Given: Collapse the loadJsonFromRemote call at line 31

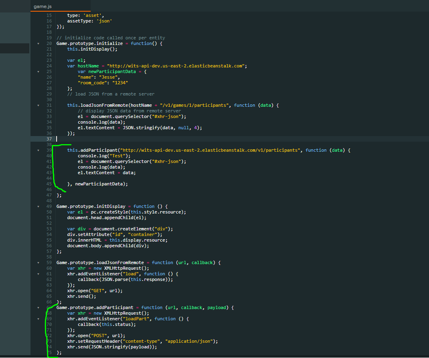Looking at the screenshot, I should point(38,105).
